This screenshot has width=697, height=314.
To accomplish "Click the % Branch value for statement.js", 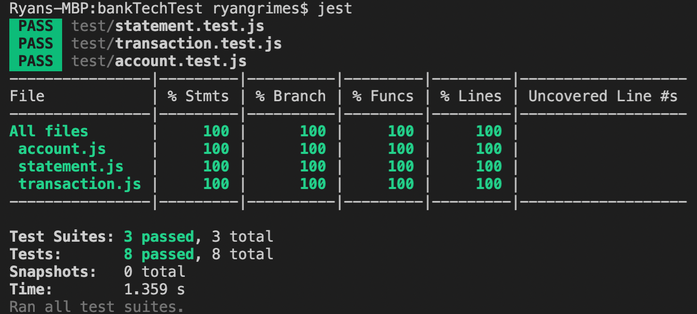I will [313, 166].
